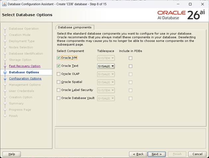Click the User Credentials step label
The image size is (209, 158).
pyautogui.click(x=22, y=91)
